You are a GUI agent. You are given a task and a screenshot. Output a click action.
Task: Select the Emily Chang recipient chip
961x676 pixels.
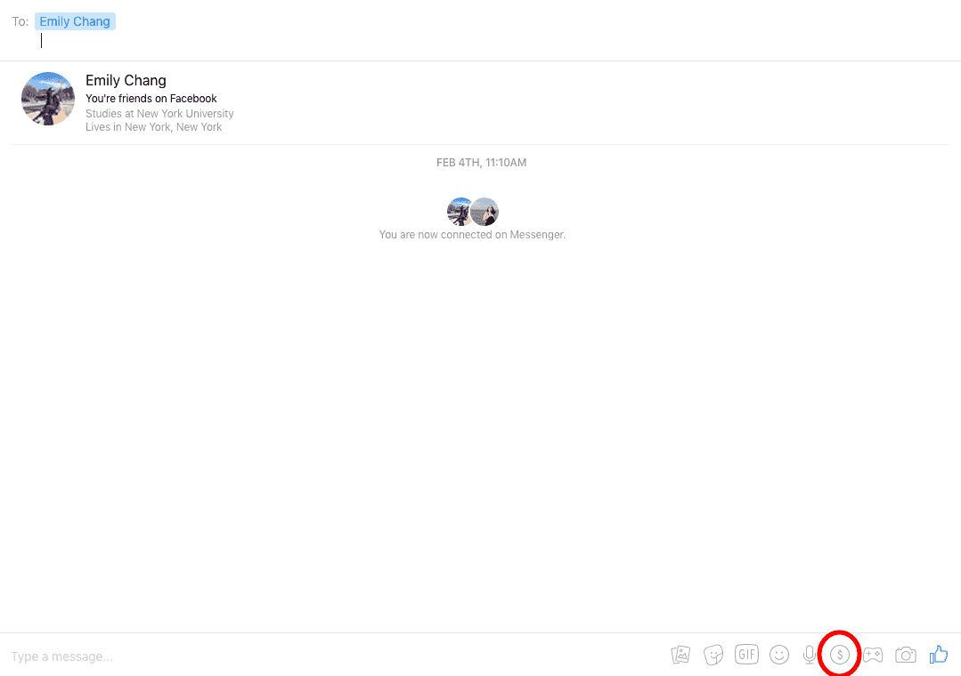tap(75, 21)
